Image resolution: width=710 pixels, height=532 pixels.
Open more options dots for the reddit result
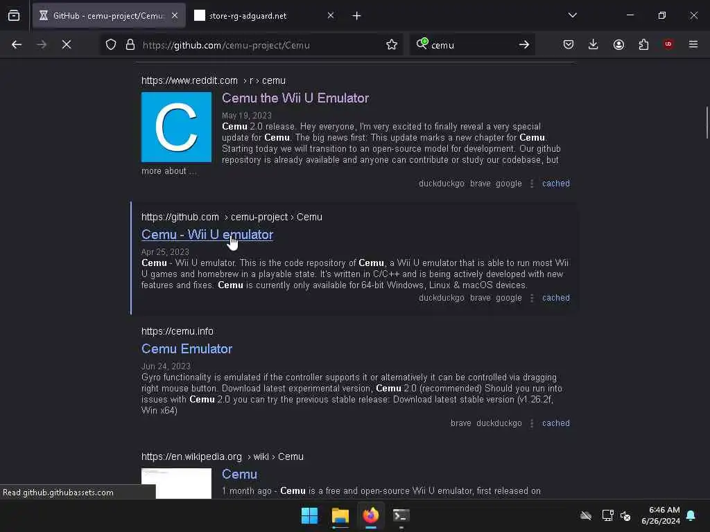coord(532,183)
